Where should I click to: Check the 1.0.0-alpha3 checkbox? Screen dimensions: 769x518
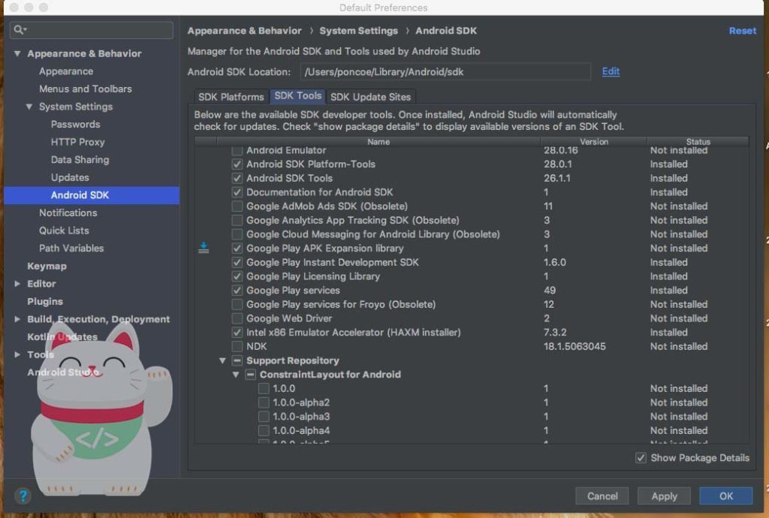(x=264, y=417)
